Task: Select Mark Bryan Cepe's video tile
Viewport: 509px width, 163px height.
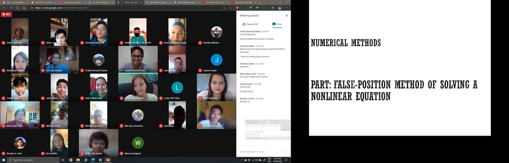Action: pos(20,115)
